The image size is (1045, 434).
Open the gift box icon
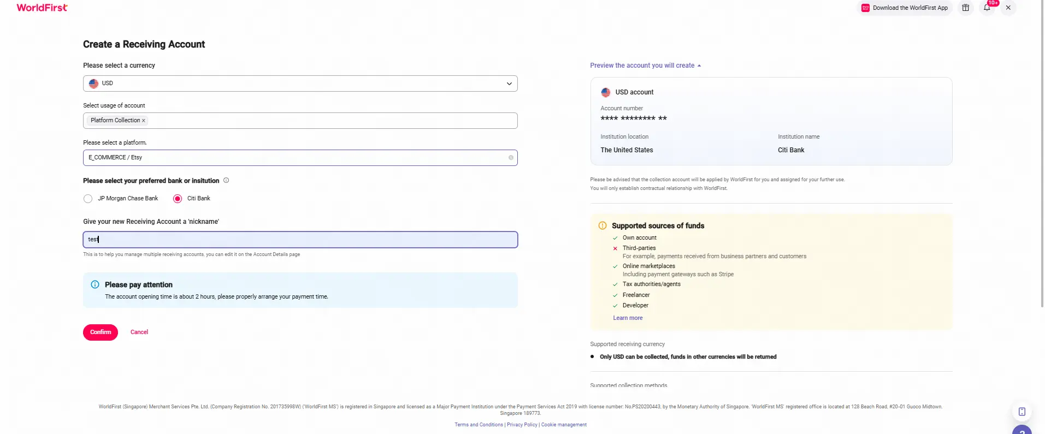tap(965, 8)
